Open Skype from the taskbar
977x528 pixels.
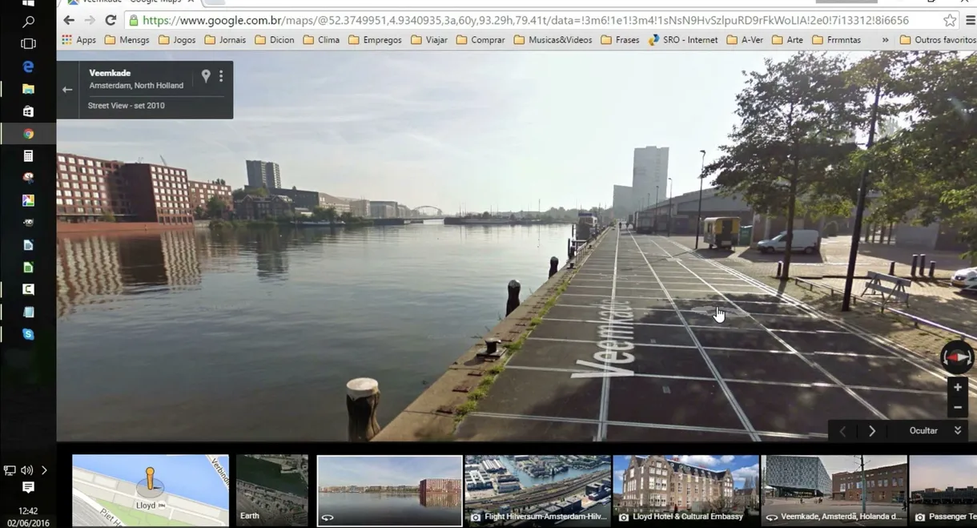(x=28, y=334)
